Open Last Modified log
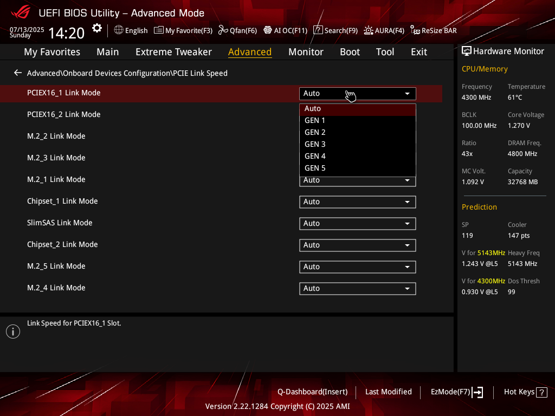The image size is (555, 416). point(388,392)
